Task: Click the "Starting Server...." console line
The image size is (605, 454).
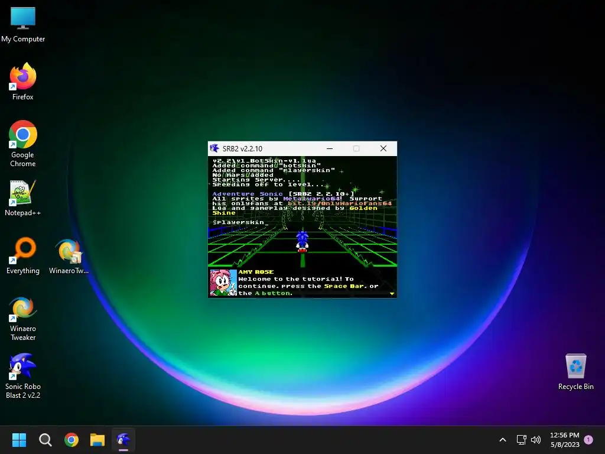Action: pyautogui.click(x=256, y=180)
